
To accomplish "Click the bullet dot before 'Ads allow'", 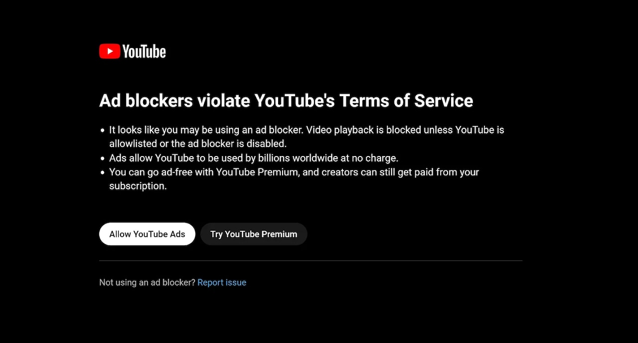I will (x=103, y=159).
